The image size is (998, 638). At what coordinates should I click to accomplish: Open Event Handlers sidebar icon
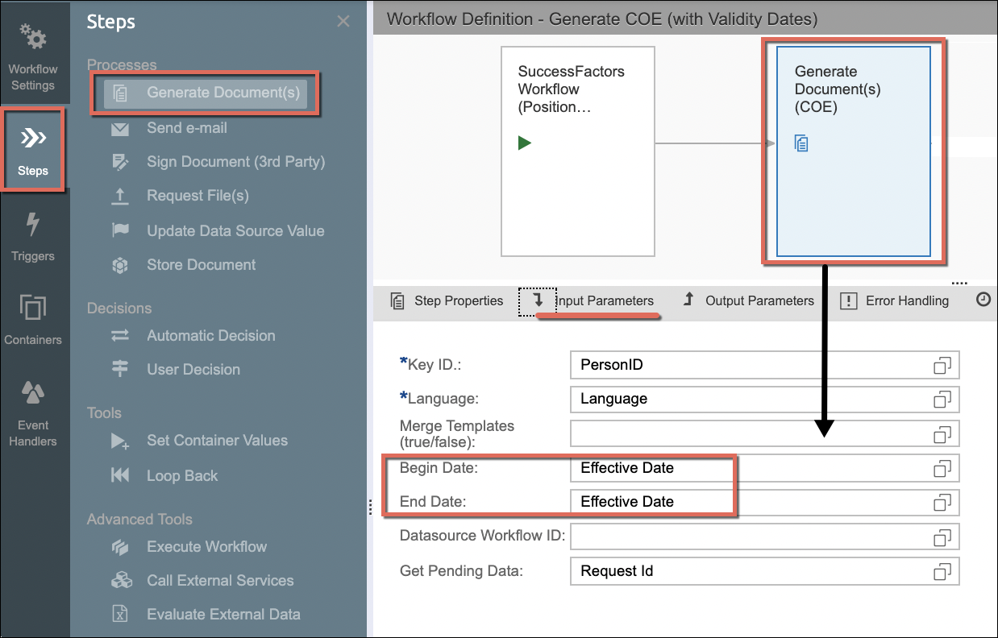[x=33, y=392]
